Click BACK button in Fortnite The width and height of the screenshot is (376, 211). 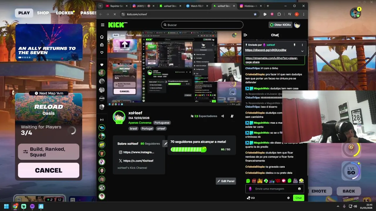click(x=349, y=191)
